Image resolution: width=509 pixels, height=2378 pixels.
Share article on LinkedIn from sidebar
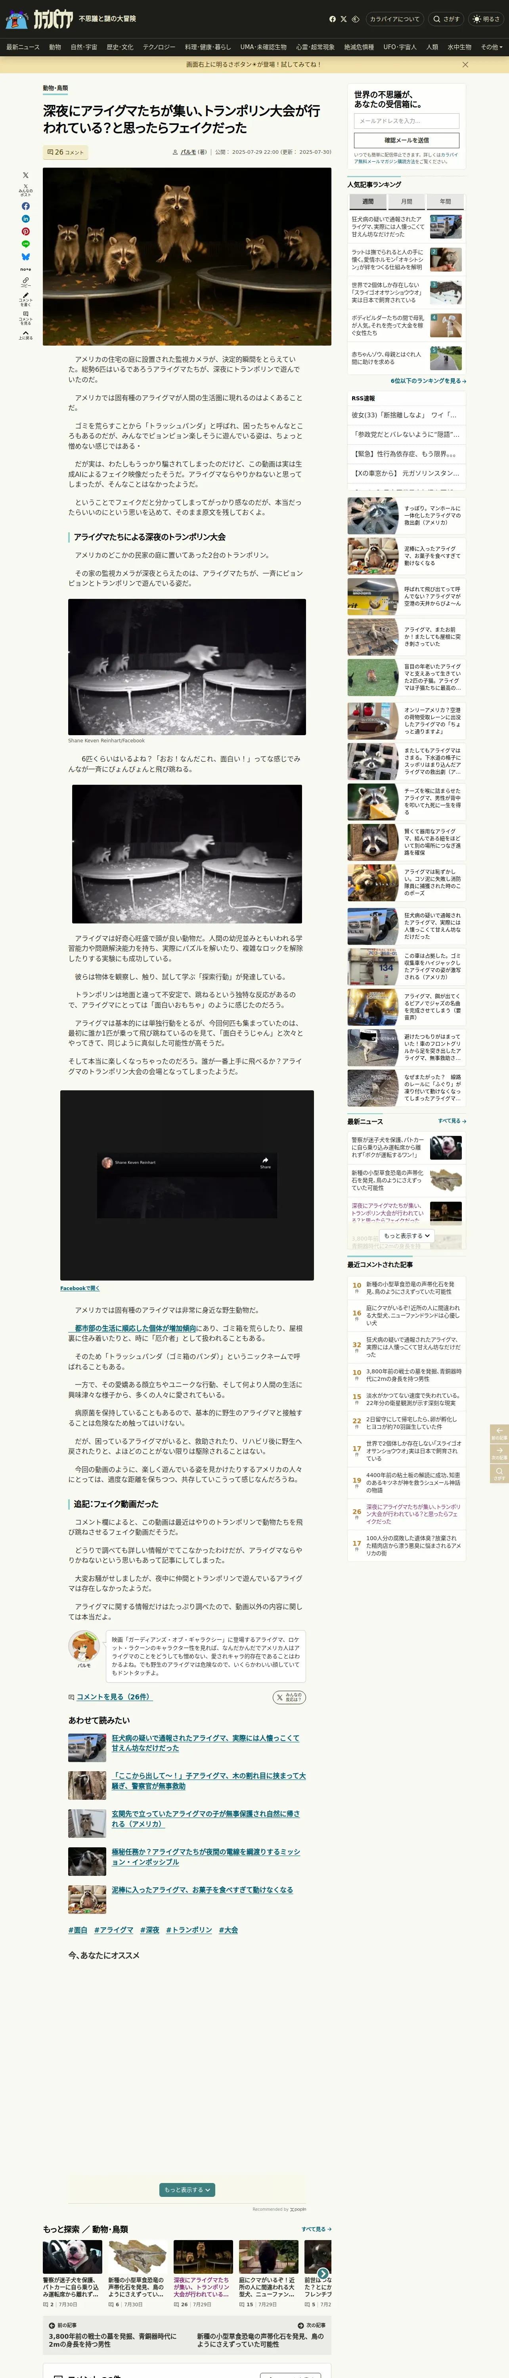(26, 219)
